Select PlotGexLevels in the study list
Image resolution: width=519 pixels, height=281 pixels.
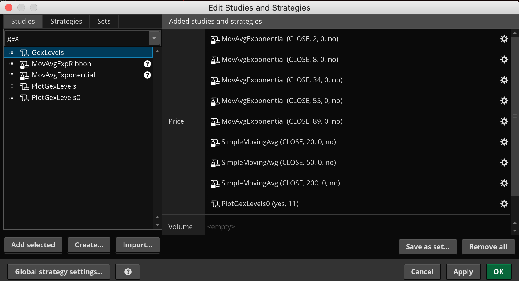pos(78,86)
